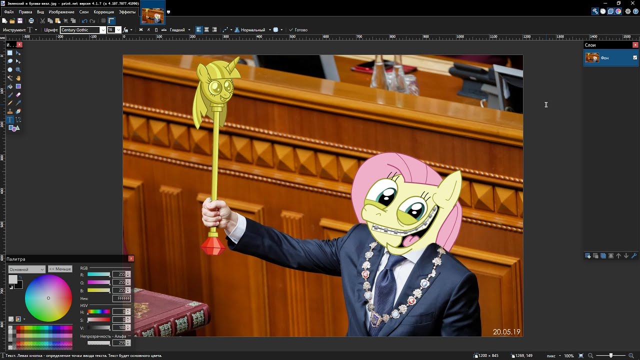Select the Text tool
The image size is (640, 360).
pyautogui.click(x=10, y=120)
